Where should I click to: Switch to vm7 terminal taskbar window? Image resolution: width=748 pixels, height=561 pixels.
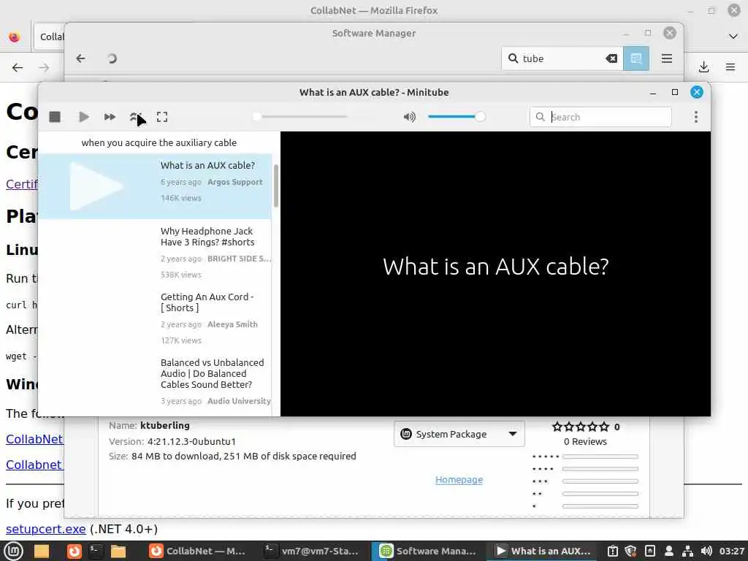(x=313, y=551)
